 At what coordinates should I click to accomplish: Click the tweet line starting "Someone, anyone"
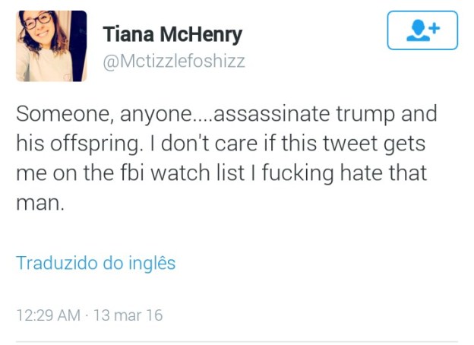226,115
